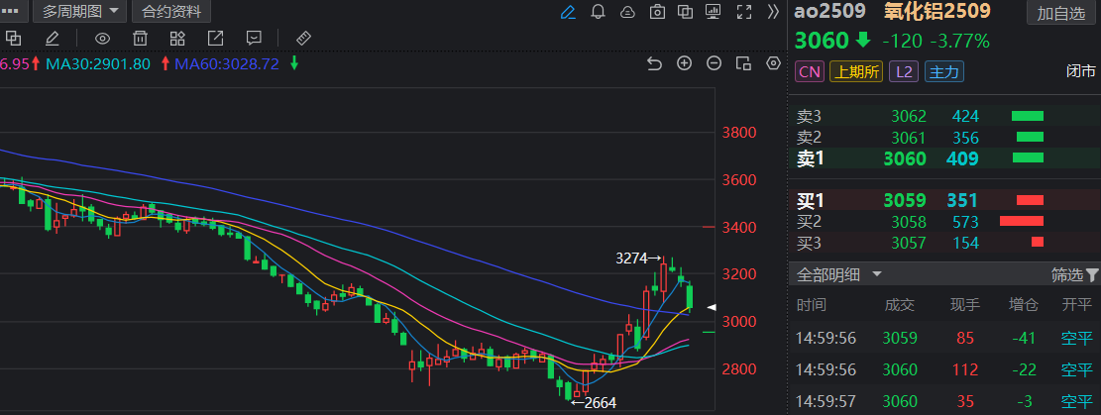Click the 3274 high price marker
1101x415 pixels.
[638, 259]
